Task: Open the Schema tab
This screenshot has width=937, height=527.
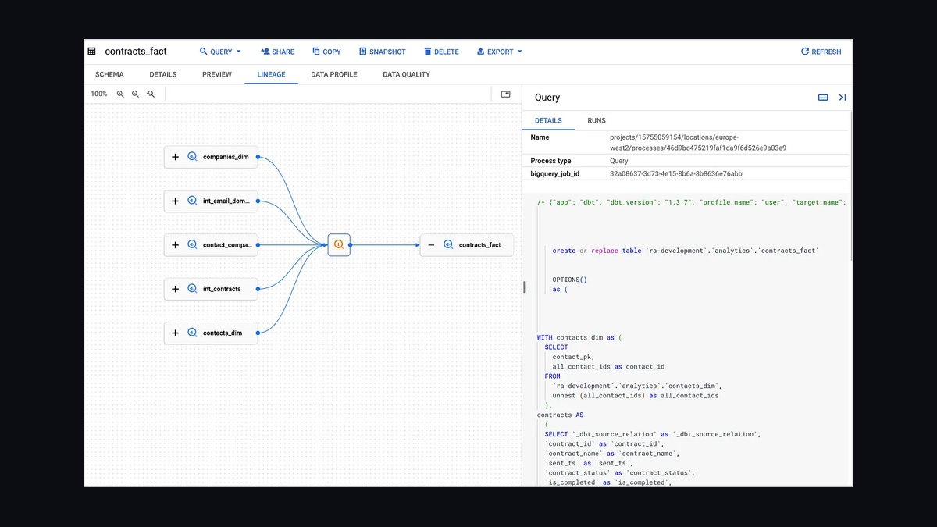Action: [109, 74]
